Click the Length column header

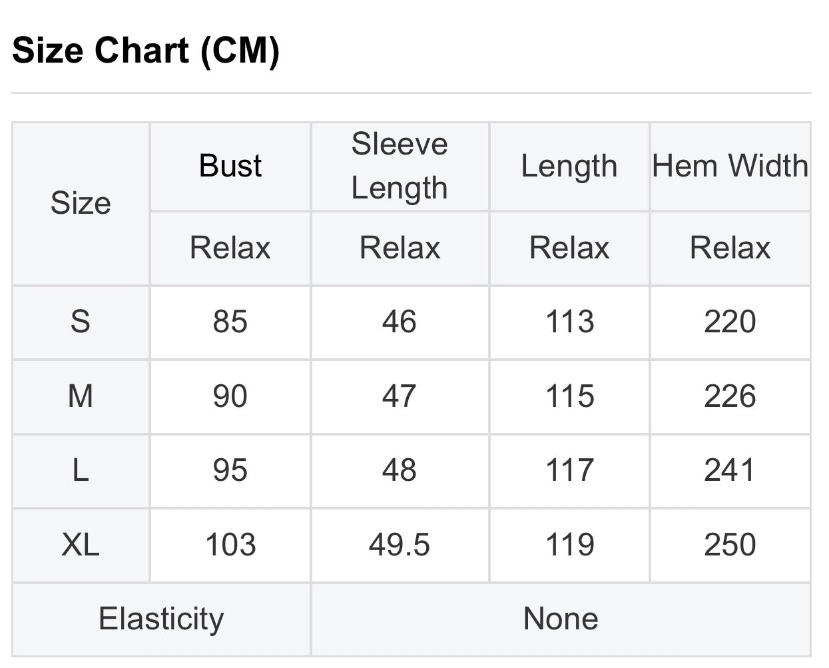[569, 166]
